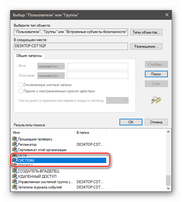Enable Отключенные учетные записи checkbox

coord(21,85)
